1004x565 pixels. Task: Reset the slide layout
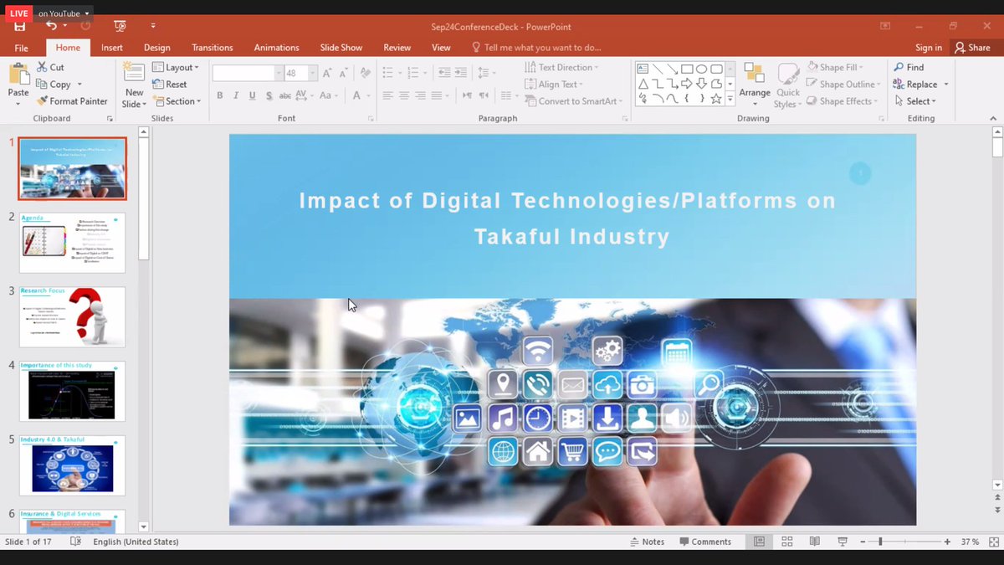[x=170, y=84]
